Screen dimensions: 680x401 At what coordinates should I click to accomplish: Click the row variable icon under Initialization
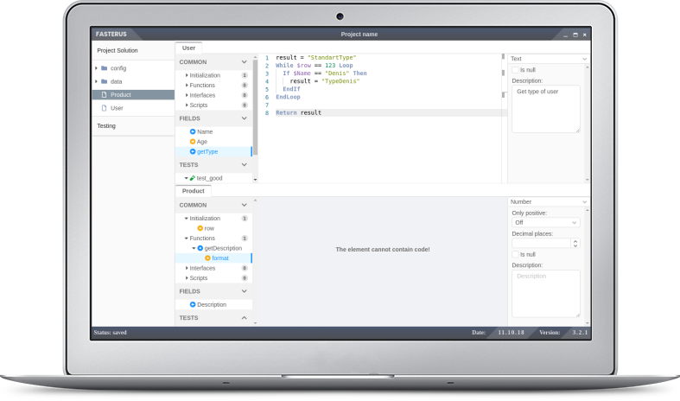coord(200,228)
